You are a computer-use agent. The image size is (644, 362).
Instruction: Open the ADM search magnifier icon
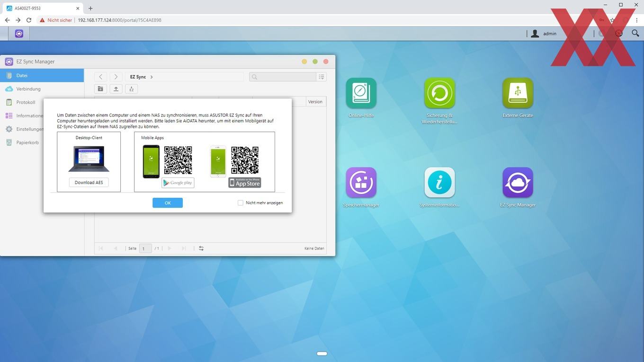635,33
